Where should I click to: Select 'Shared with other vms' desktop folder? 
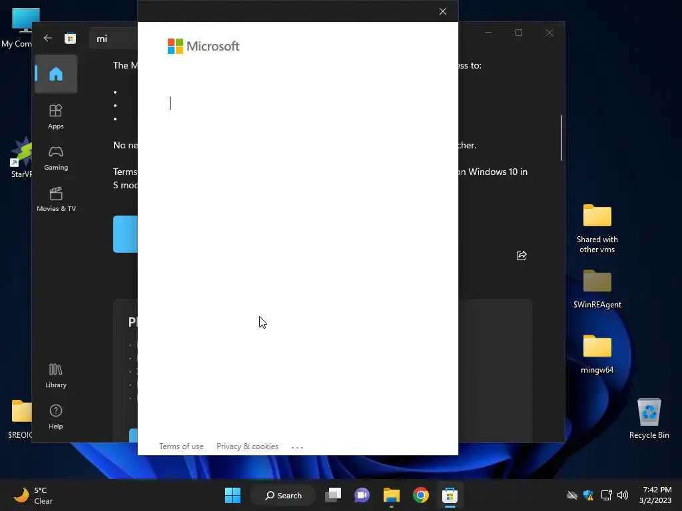597,229
